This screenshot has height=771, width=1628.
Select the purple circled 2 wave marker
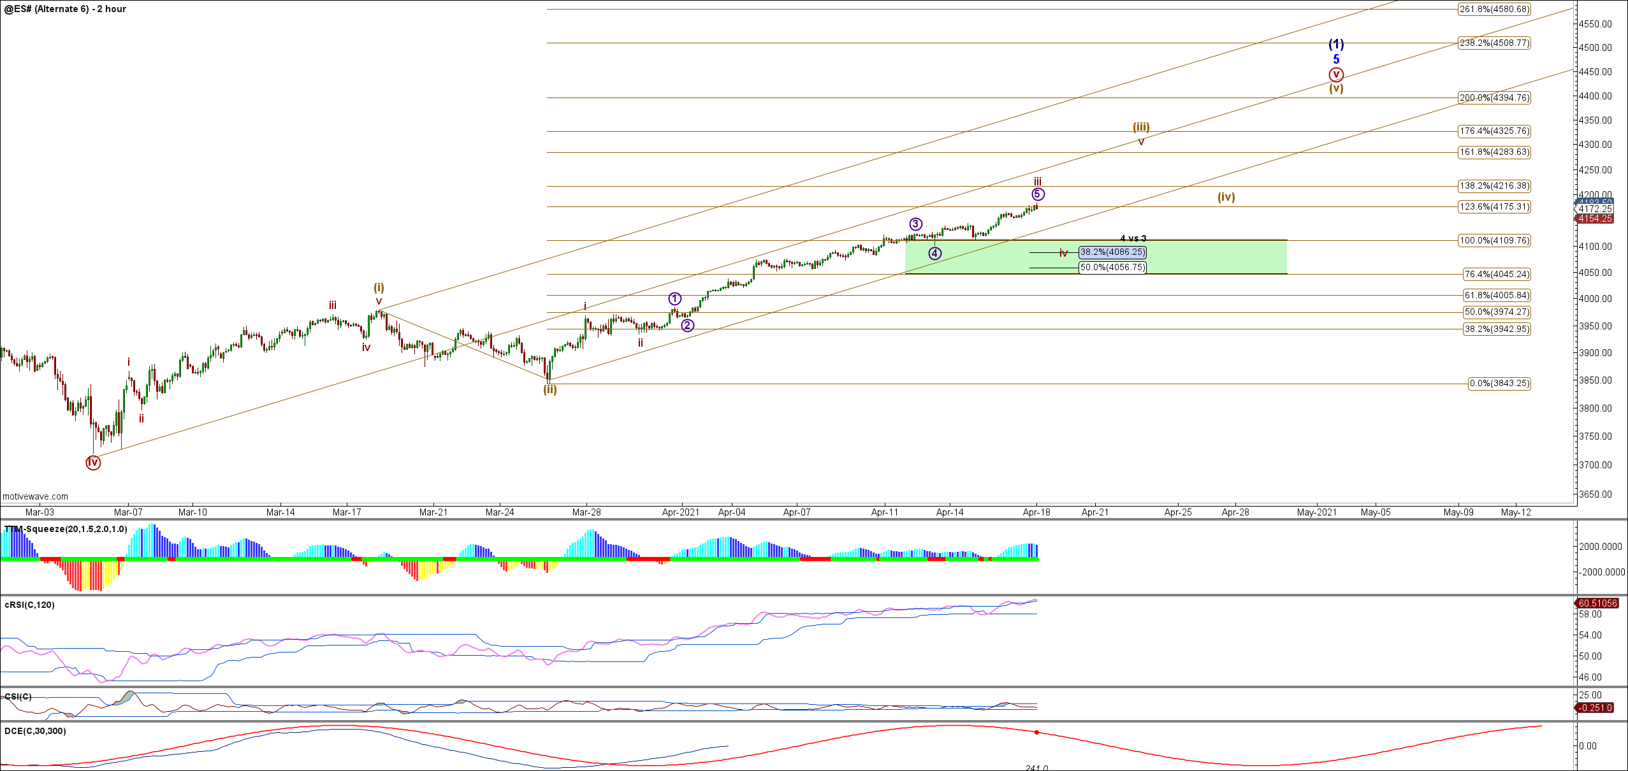tap(687, 326)
